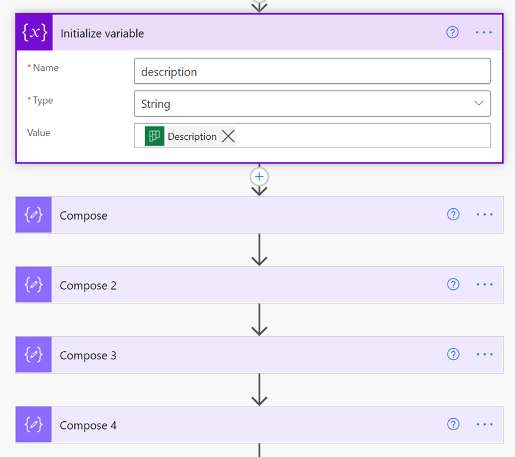Open the Initialize variable ellipsis menu
This screenshot has height=457, width=515.
pyautogui.click(x=484, y=33)
